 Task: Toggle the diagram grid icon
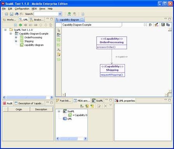[x=145, y=25]
